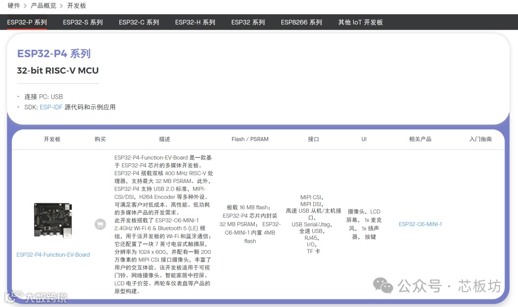Go to the ESP8266 系列 tab
This screenshot has width=518, height=307.
[301, 22]
